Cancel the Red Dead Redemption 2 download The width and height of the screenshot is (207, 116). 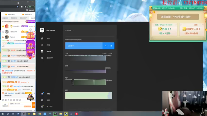pyautogui.click(x=106, y=46)
